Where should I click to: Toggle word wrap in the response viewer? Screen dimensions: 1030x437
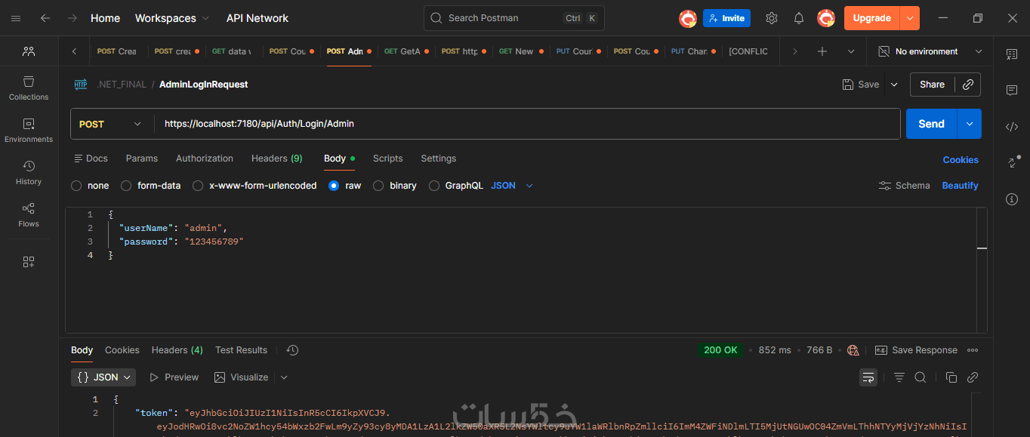click(868, 377)
